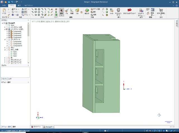Open the ヘルプ/リソース ribbon tab
This screenshot has height=133, width=179.
click(x=29, y=5)
